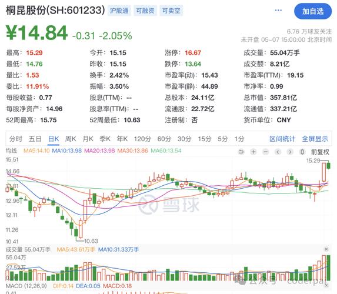Click the candlestick style icon

click(x=302, y=152)
